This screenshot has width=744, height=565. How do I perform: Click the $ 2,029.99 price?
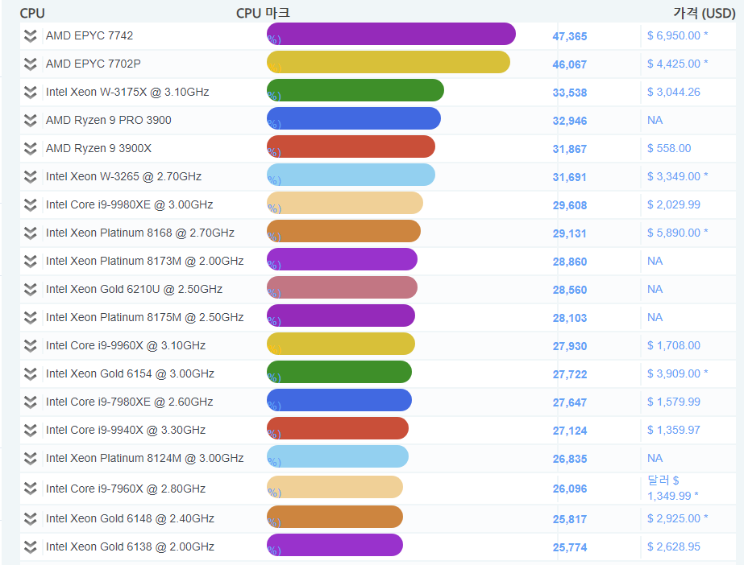(673, 204)
